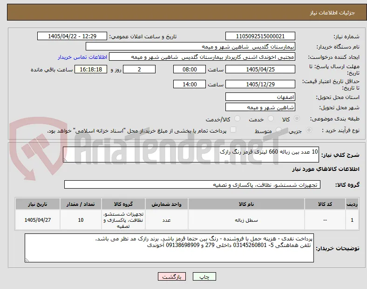
Task: Click the نوع فرآیند خرید label
Action: tap(340, 130)
